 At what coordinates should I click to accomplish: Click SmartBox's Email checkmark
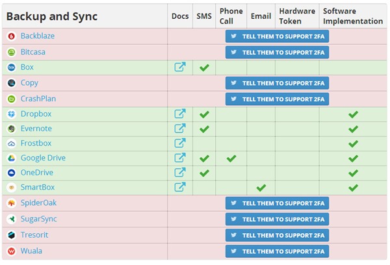click(261, 188)
